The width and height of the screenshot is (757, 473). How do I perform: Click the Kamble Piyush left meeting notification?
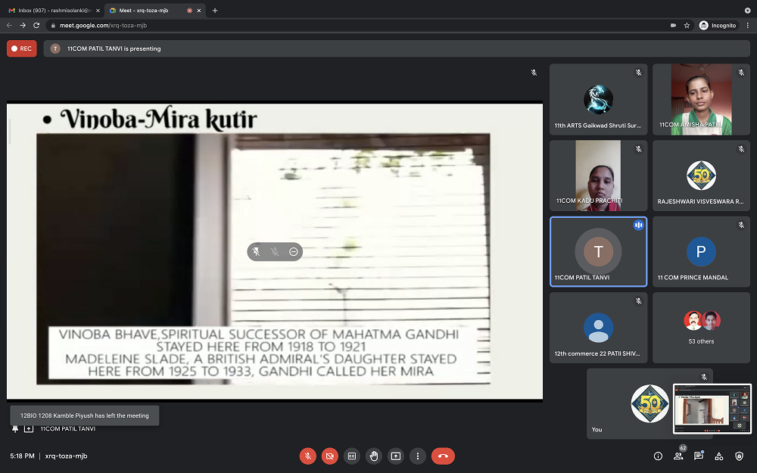pyautogui.click(x=85, y=415)
